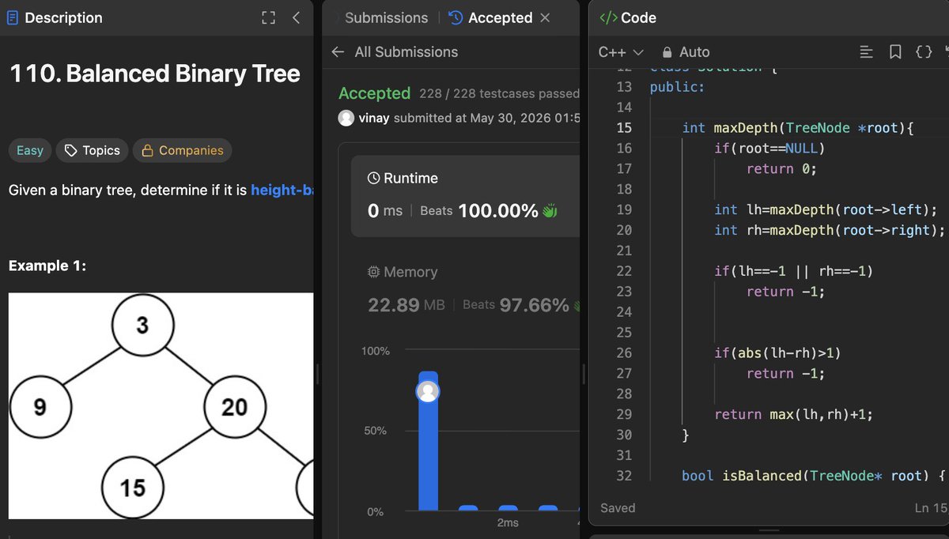Click the back arrow beside All Submissions

(x=338, y=51)
